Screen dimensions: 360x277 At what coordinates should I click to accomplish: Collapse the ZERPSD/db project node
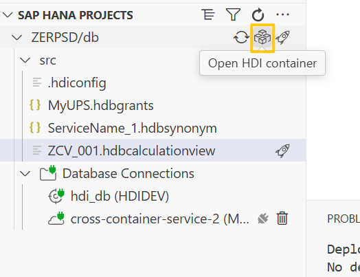[17, 37]
